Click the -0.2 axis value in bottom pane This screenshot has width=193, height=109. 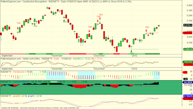[x=190, y=104]
